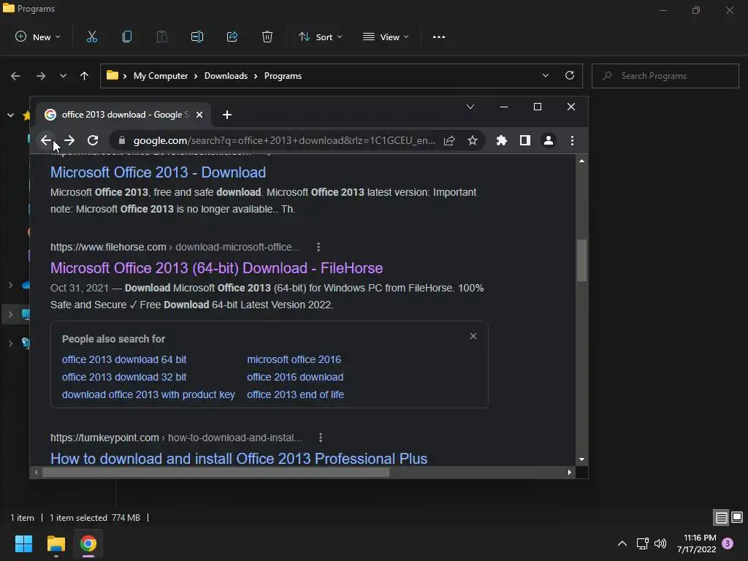Search office 2013 end of life suggestion
Screen dimensions: 748x561
click(x=295, y=394)
